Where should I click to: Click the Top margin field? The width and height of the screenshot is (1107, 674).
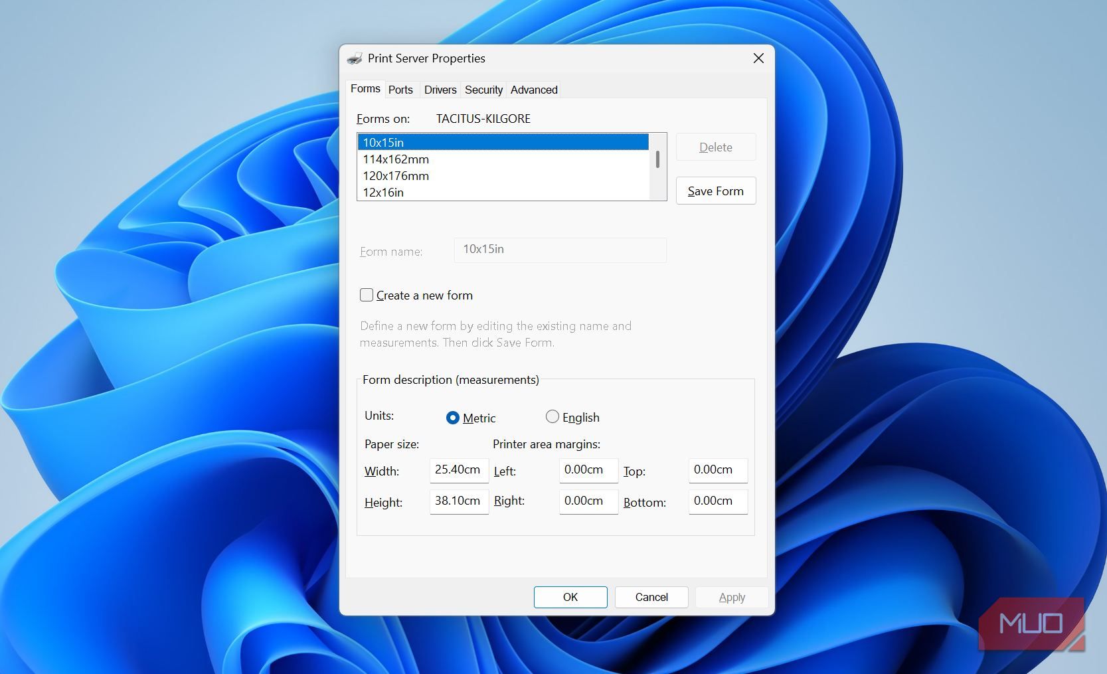(718, 470)
